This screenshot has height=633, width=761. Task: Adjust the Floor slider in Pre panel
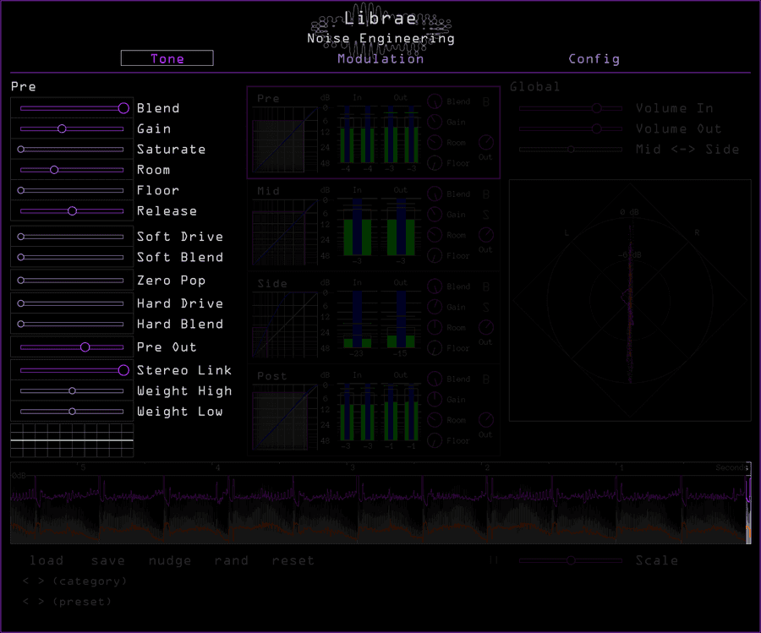[72, 190]
